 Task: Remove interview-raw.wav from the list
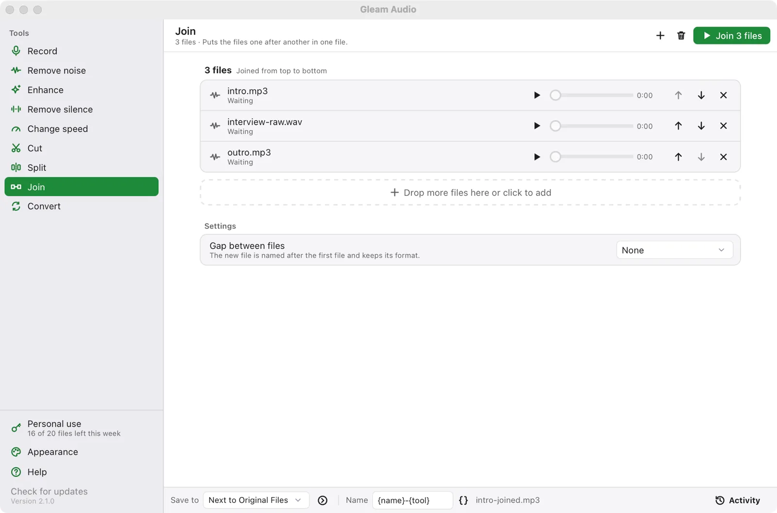click(723, 126)
